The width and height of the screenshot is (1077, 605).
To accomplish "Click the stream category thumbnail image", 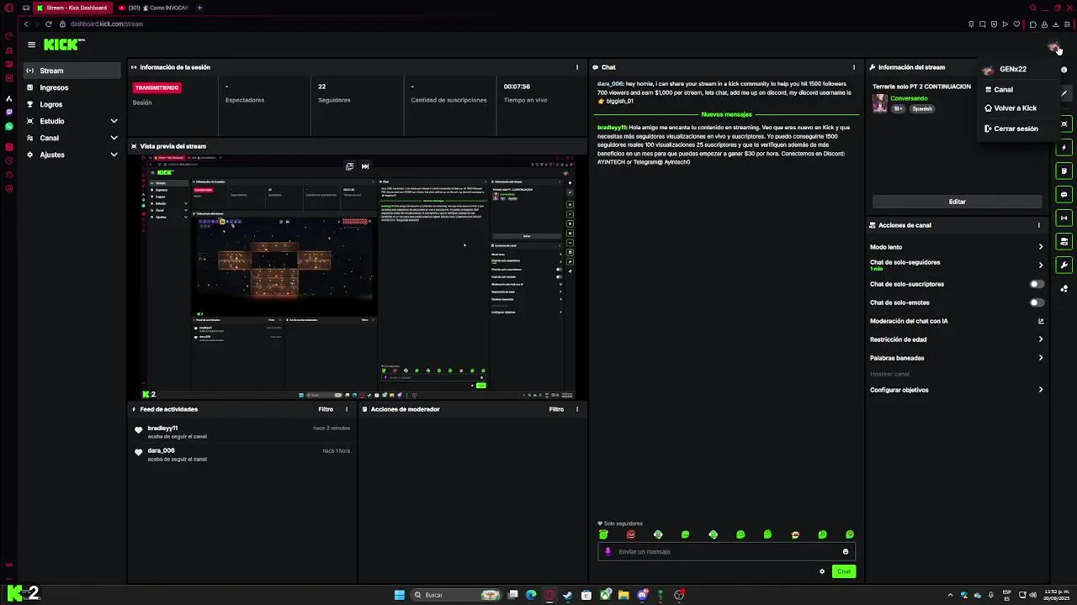I will pos(880,103).
